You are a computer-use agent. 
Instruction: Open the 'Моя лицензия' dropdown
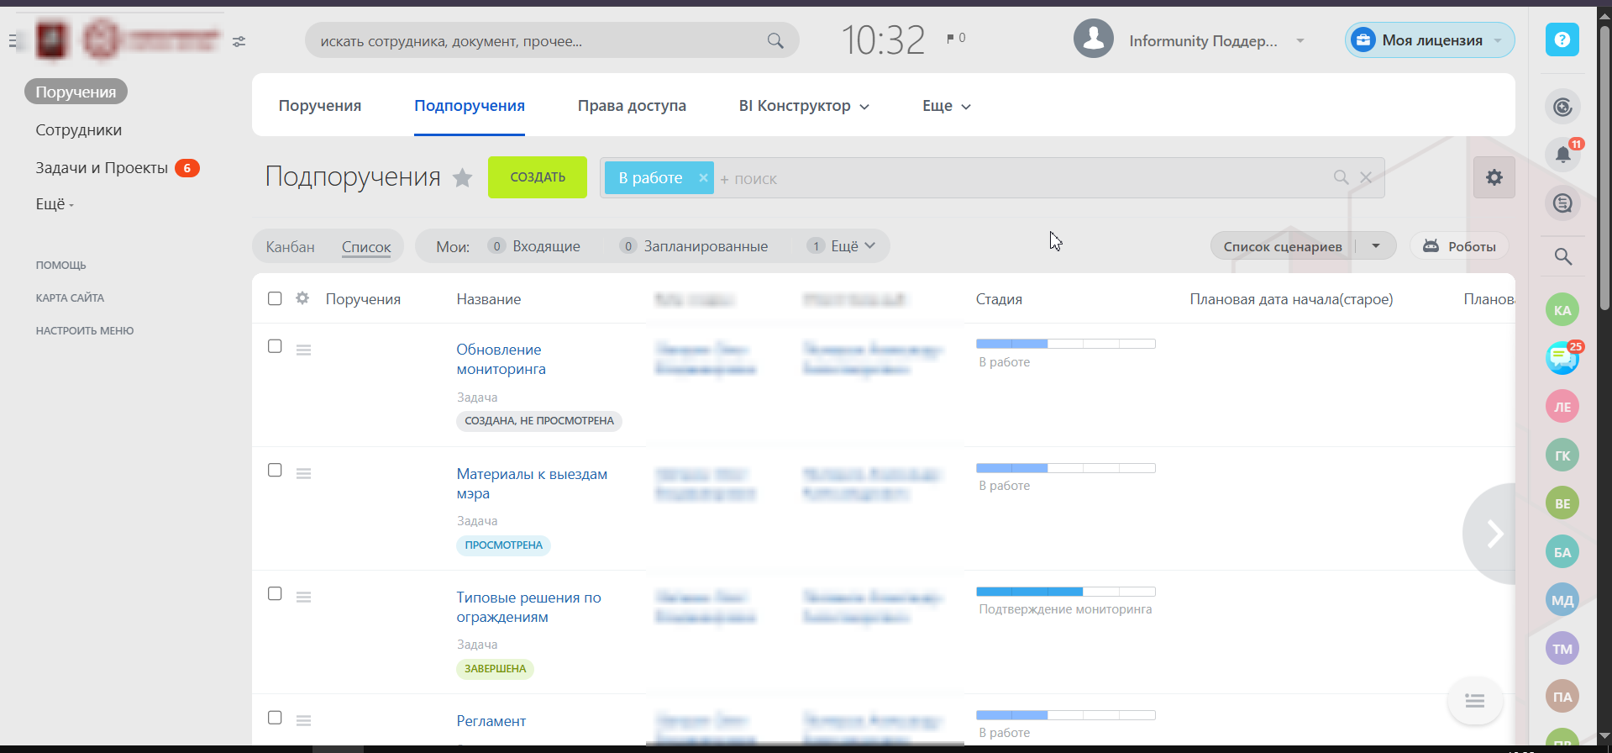tap(1430, 40)
